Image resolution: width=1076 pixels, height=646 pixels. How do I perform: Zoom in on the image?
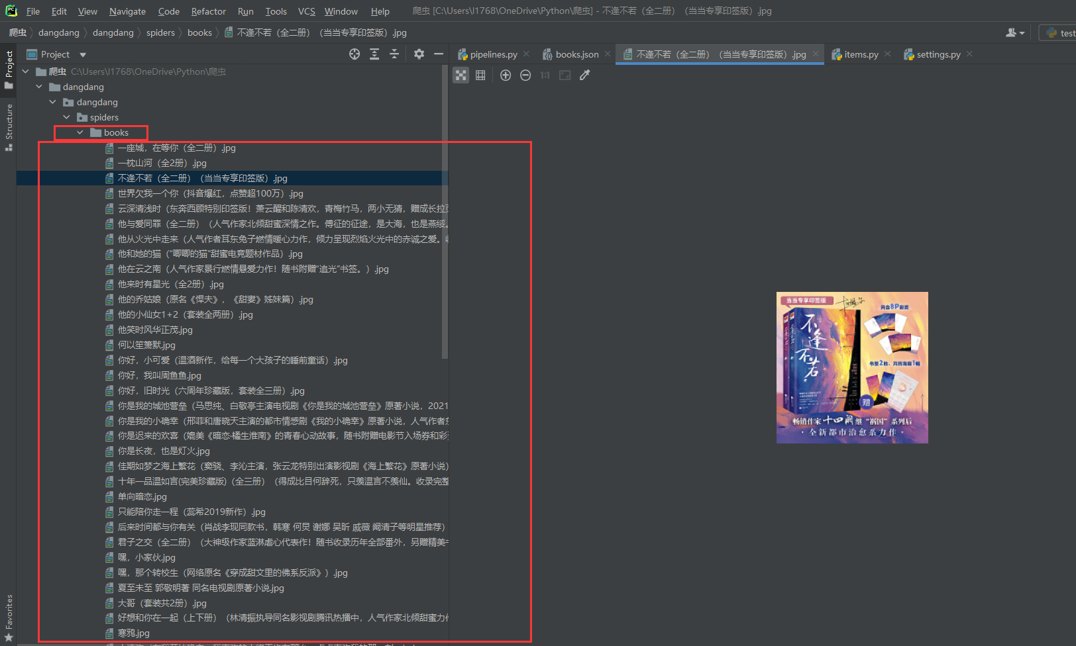pyautogui.click(x=506, y=75)
